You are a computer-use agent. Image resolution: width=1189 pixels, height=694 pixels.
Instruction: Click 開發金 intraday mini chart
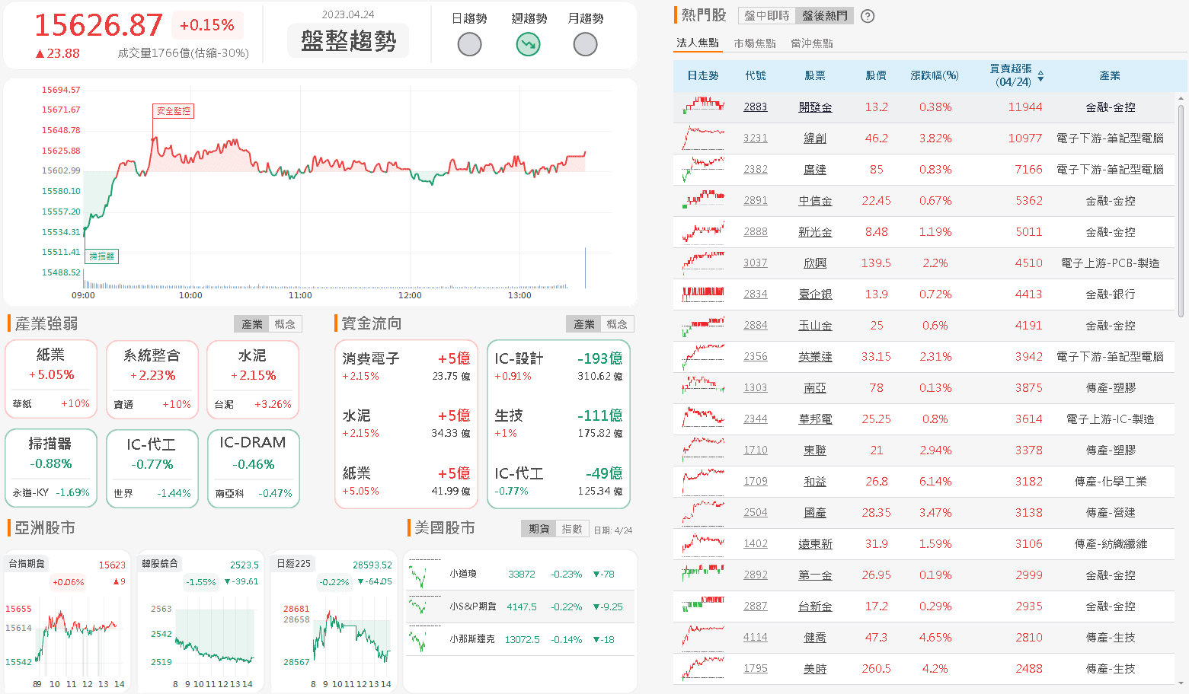(x=704, y=107)
